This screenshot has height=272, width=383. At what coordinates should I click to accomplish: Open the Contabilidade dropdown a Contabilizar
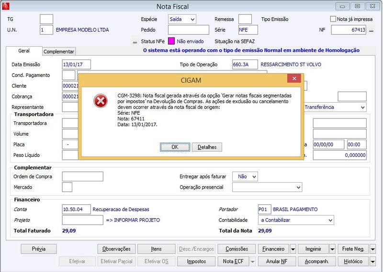coord(296,220)
